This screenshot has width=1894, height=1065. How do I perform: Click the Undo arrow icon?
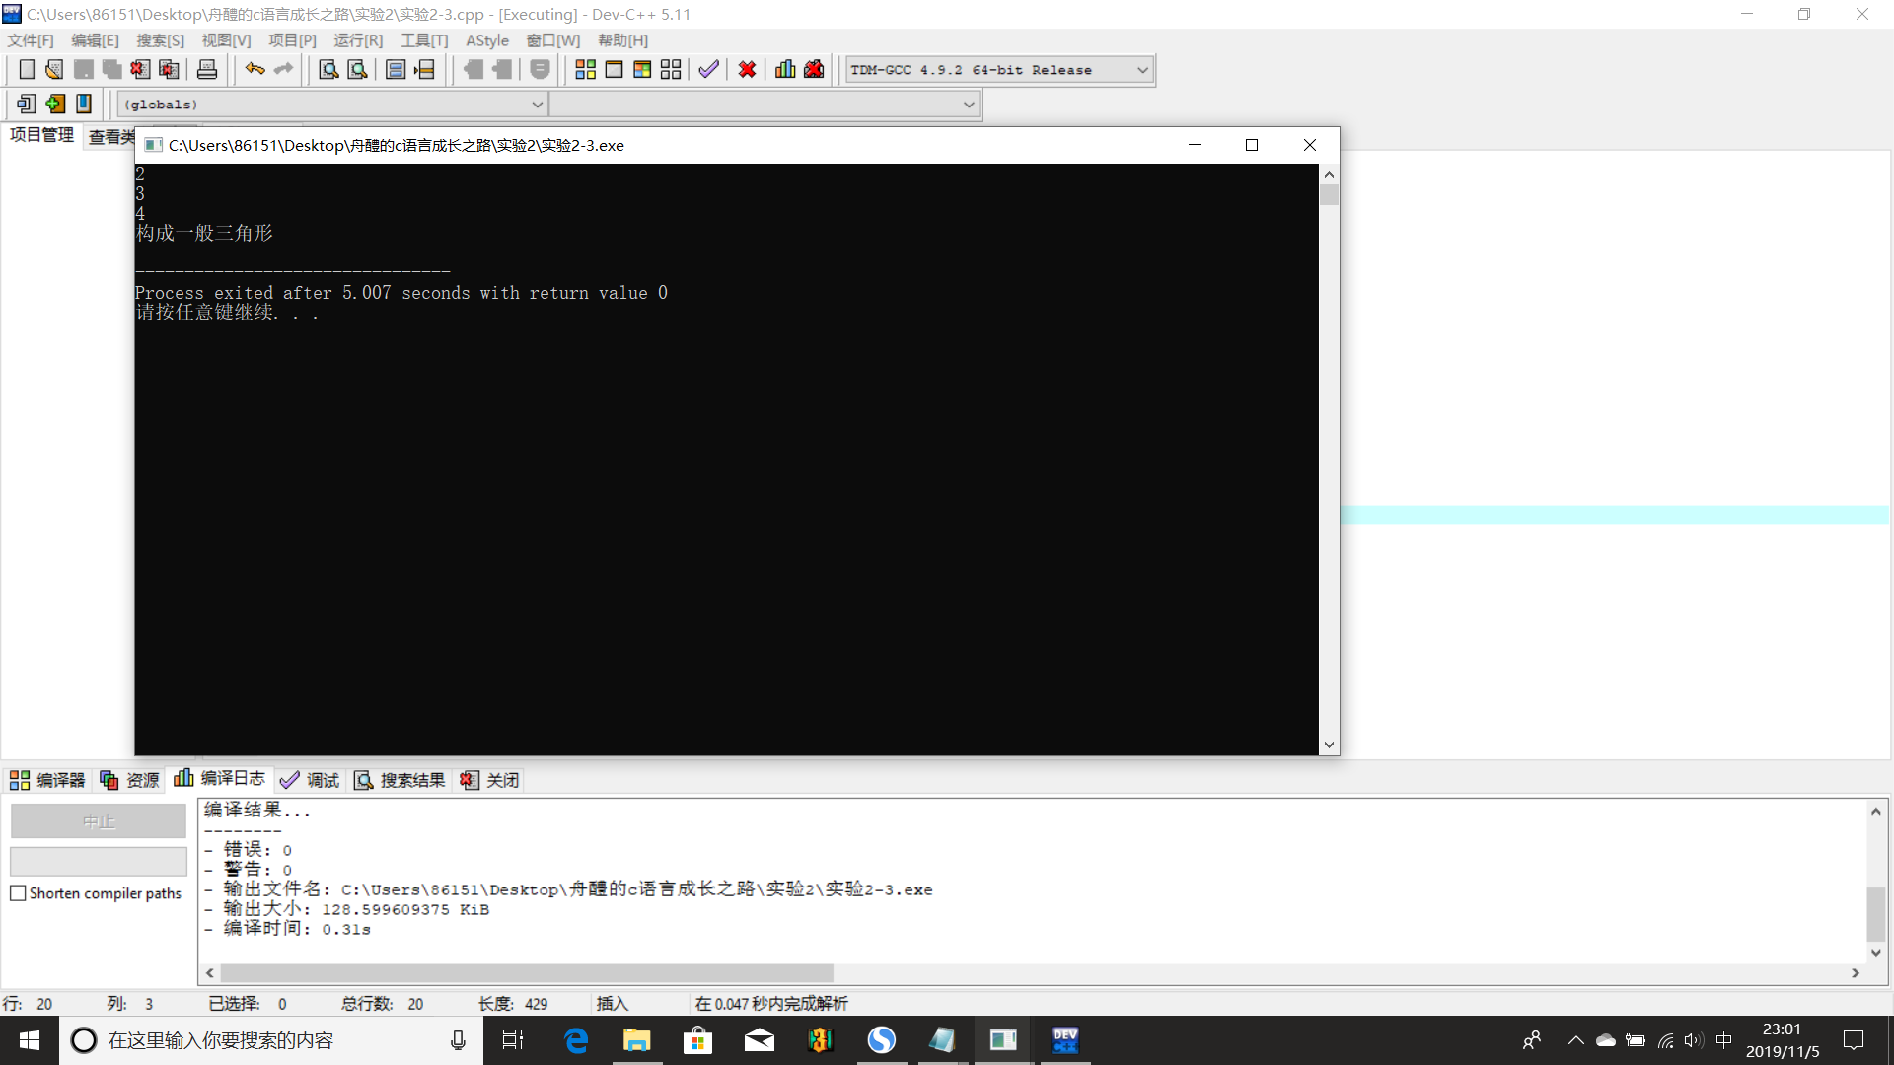(x=255, y=69)
